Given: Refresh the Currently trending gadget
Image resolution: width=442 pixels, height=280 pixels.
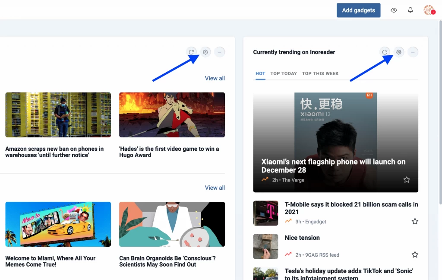Looking at the screenshot, I should click(x=385, y=52).
